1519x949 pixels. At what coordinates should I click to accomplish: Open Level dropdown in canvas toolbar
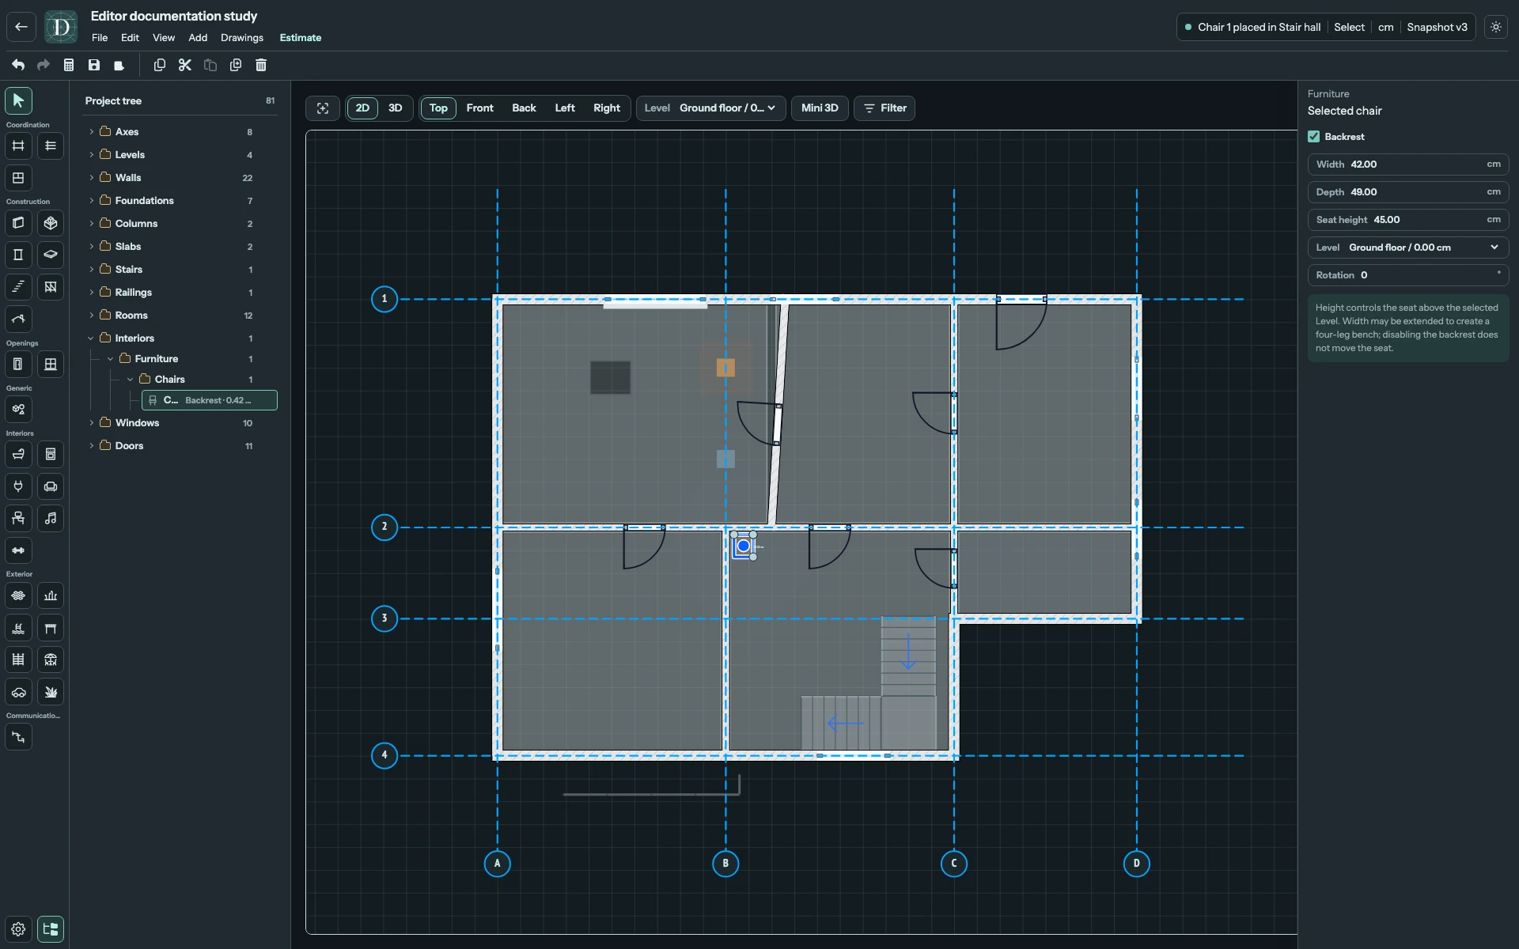[x=710, y=108]
